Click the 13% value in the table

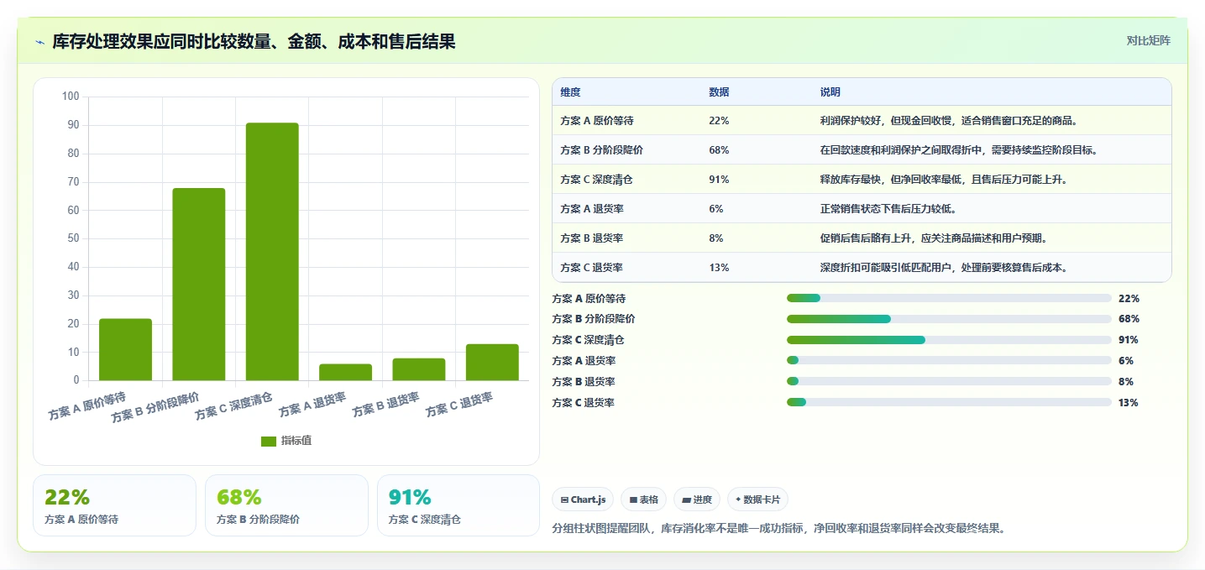(x=719, y=268)
